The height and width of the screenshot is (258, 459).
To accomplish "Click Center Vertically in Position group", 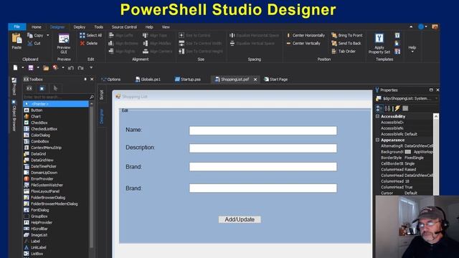I will (303, 43).
